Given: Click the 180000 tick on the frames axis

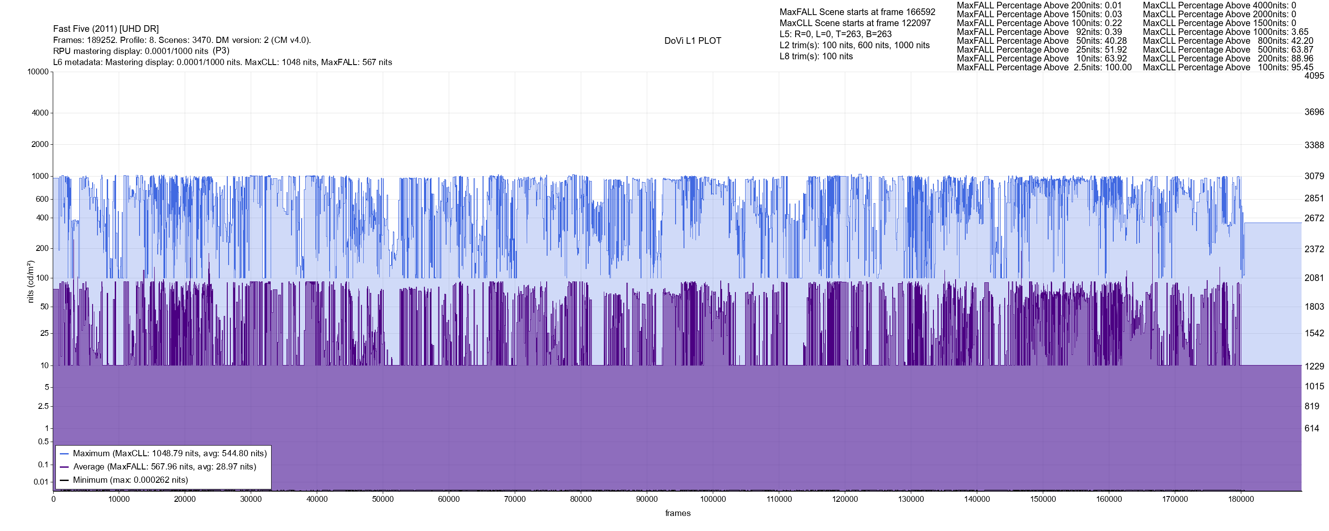Looking at the screenshot, I should click(x=1241, y=499).
